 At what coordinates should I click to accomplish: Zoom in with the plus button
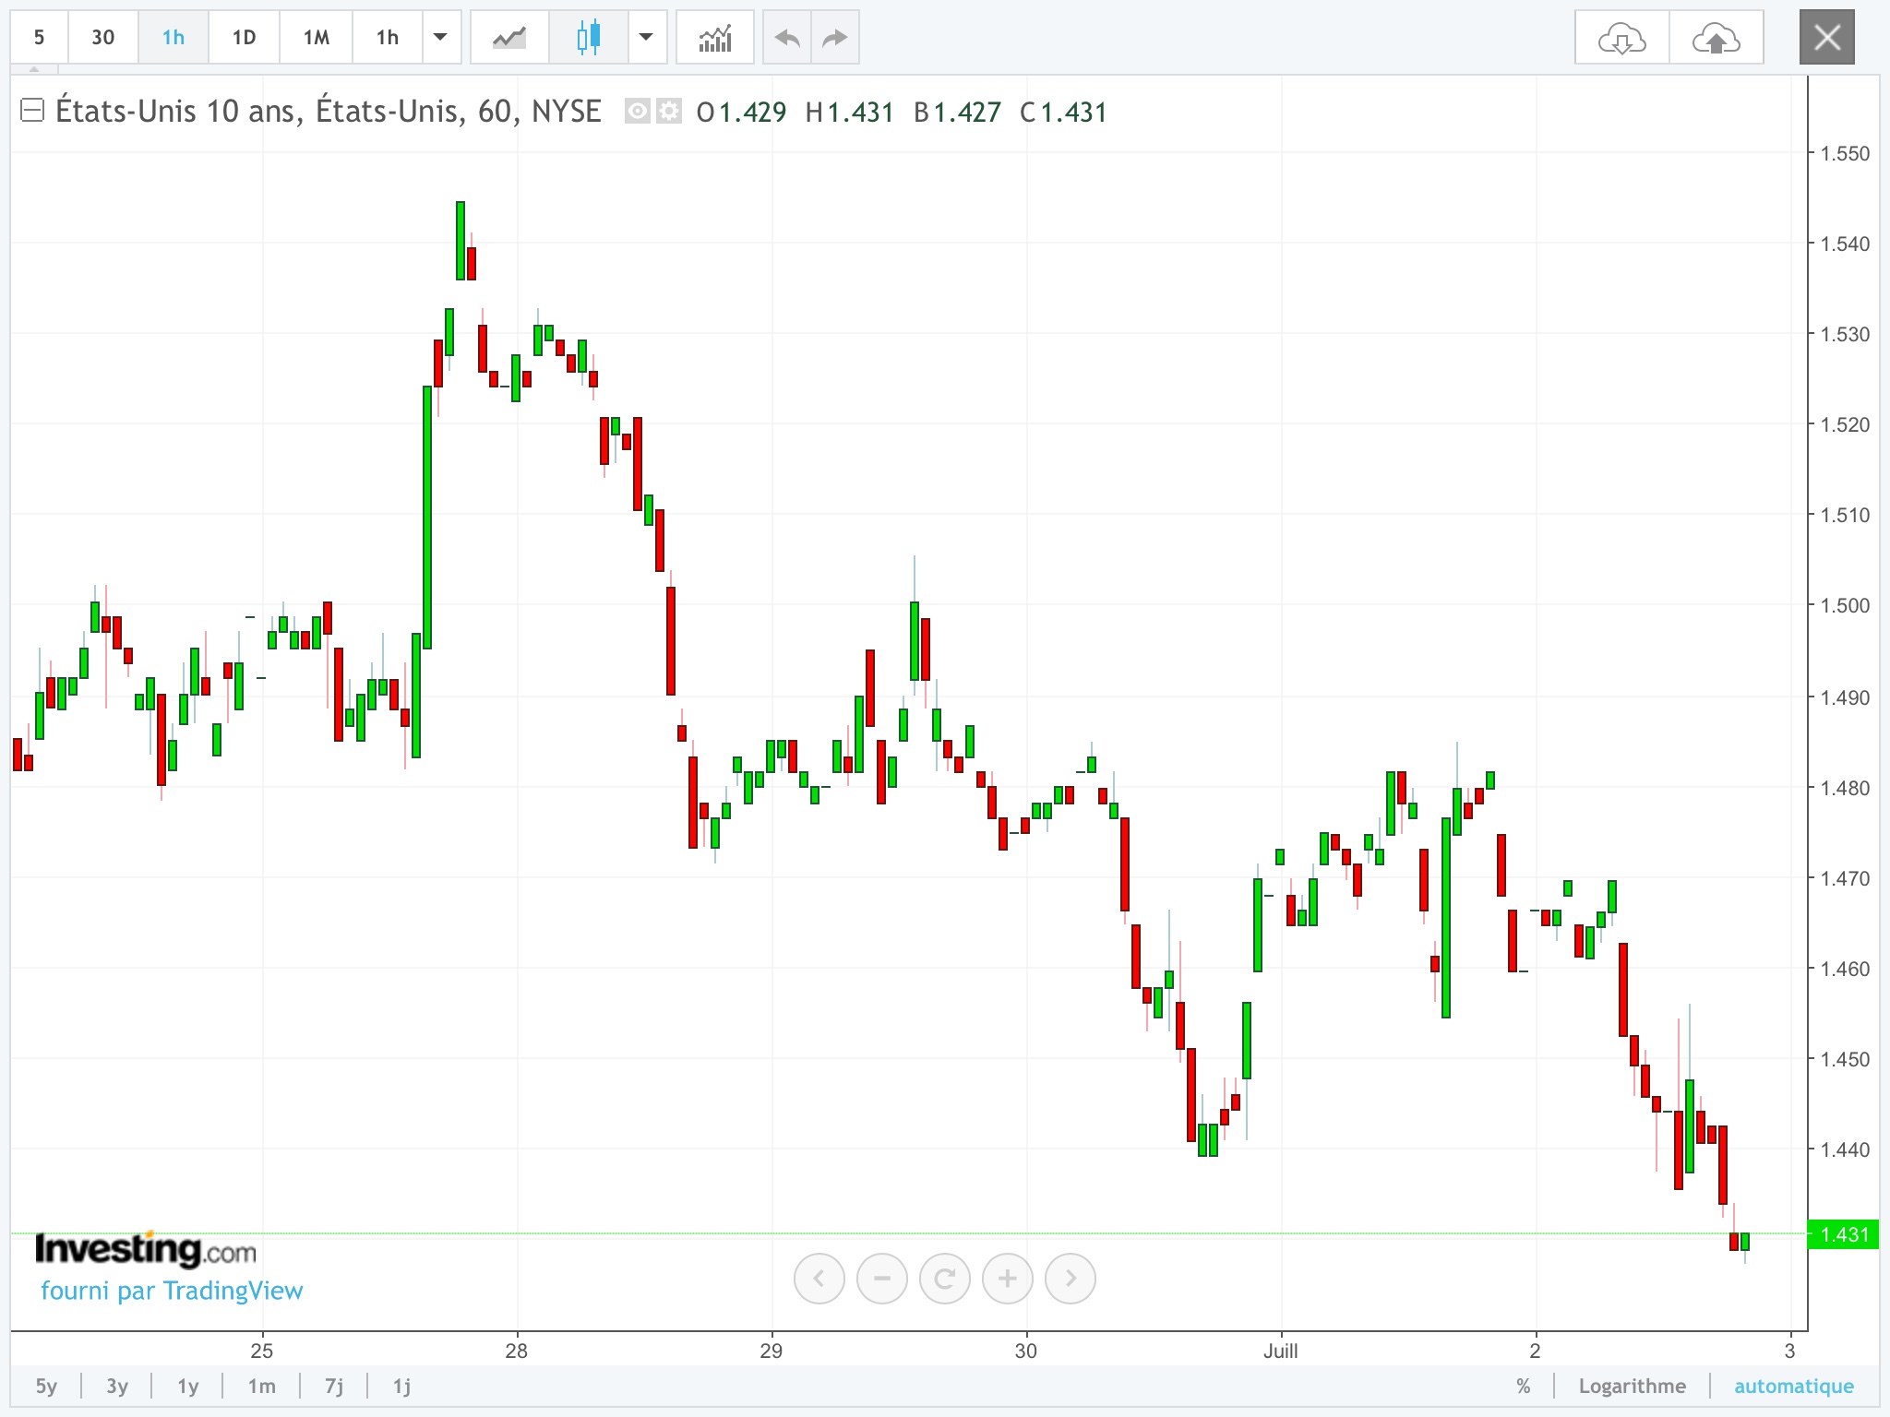coord(1007,1279)
